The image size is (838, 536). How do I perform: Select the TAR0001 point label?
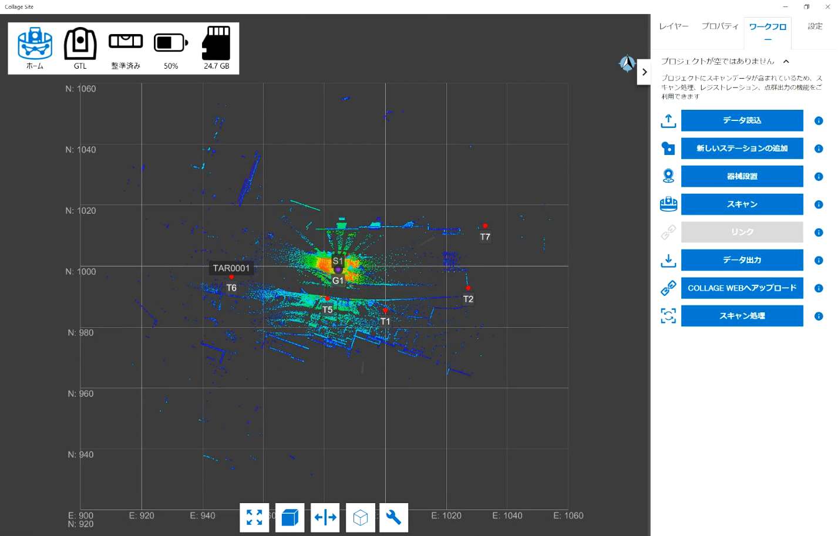(231, 268)
